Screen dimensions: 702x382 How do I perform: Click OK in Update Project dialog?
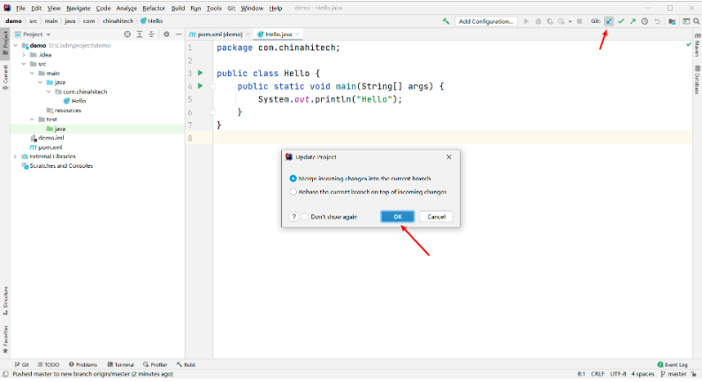point(398,217)
